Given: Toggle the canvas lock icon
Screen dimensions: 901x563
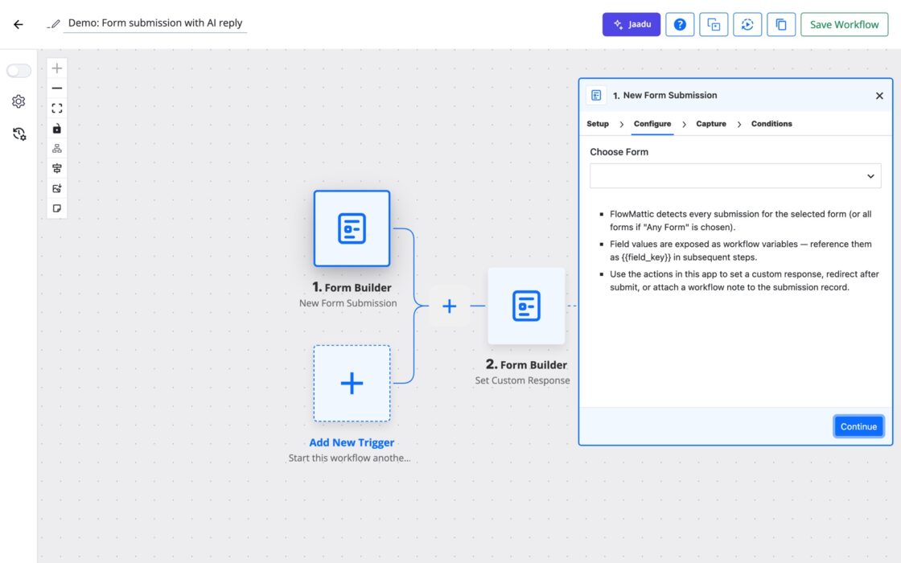Looking at the screenshot, I should point(57,129).
